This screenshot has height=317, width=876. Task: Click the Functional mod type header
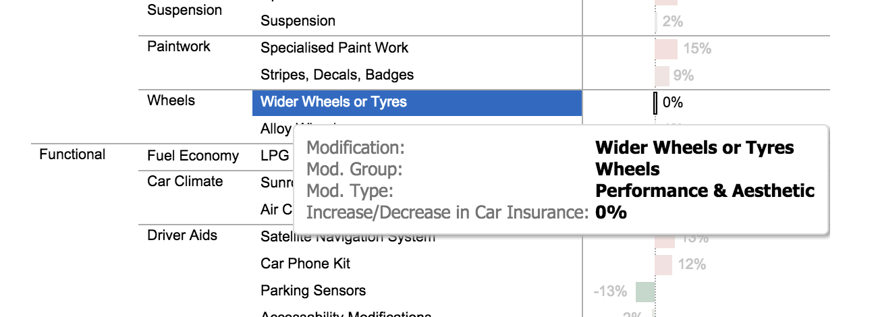[x=72, y=154]
